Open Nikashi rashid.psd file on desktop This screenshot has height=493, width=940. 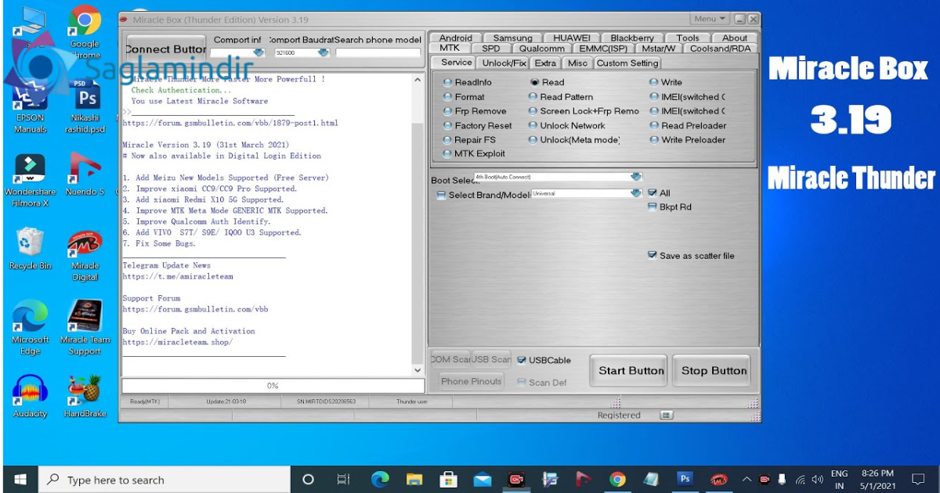(85, 106)
